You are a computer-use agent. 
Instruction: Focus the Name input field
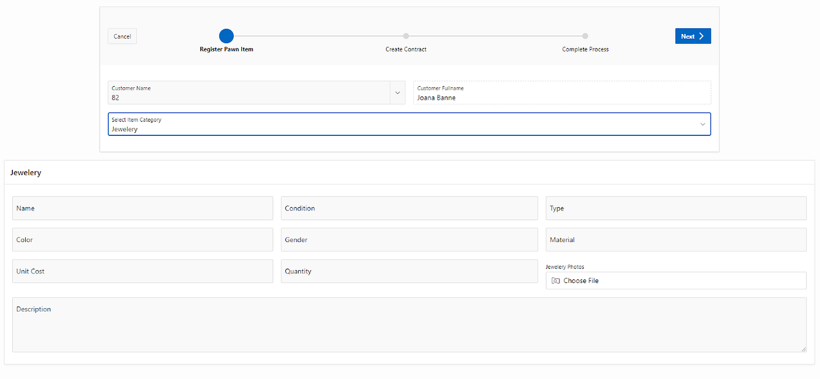point(142,208)
